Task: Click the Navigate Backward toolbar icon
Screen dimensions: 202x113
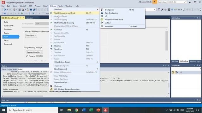Action: click(5, 10)
